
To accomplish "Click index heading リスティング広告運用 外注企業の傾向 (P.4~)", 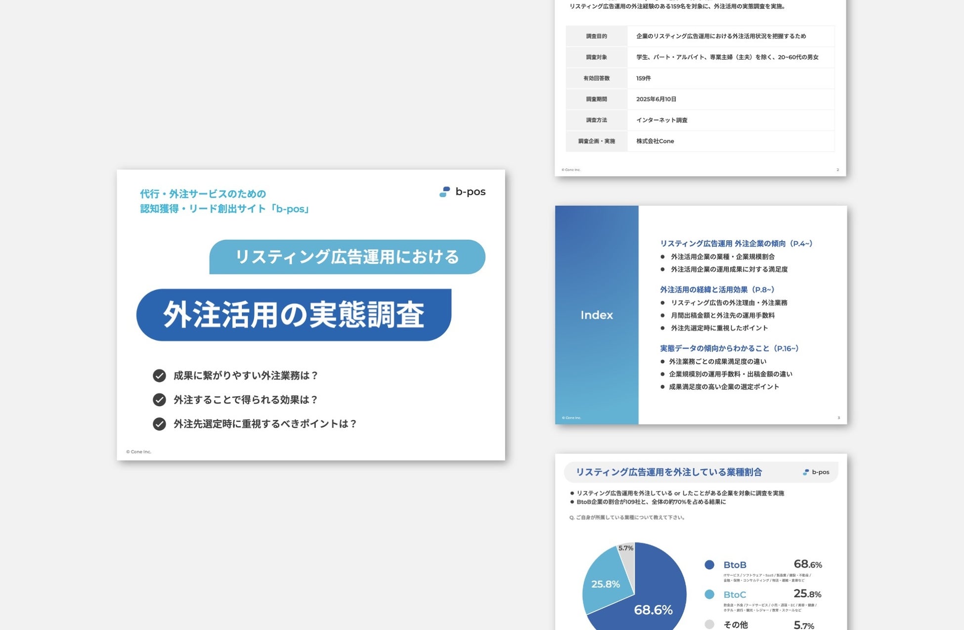I will 736,243.
